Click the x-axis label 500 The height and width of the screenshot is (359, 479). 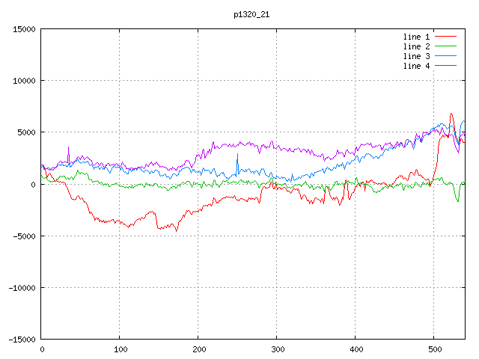pos(435,349)
